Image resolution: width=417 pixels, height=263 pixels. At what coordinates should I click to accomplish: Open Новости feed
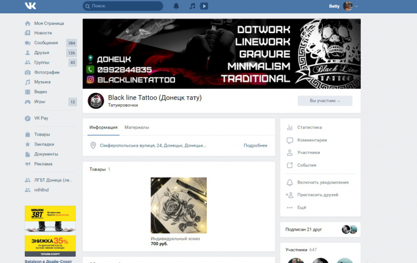click(x=43, y=33)
